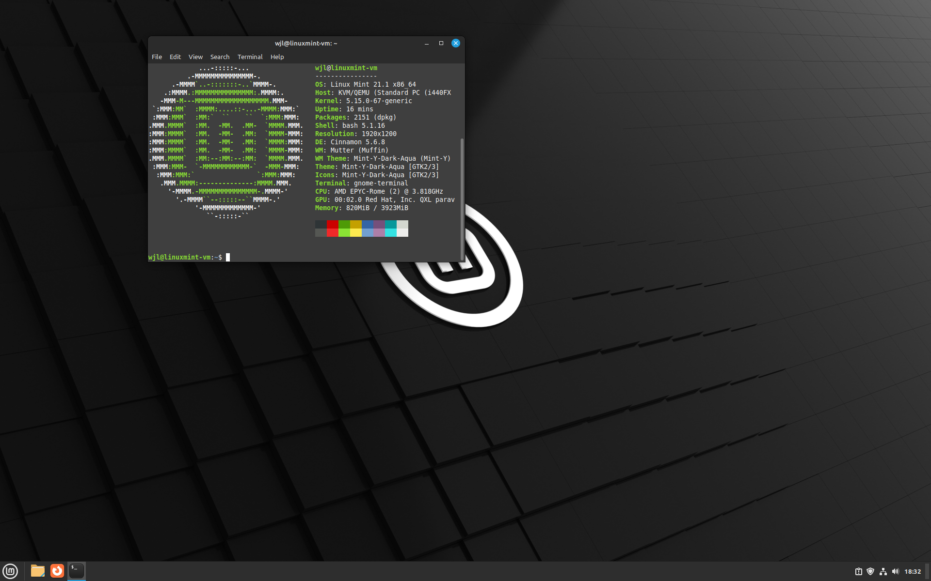Click the "Packages: 2151 (dpkg)" line
Image resolution: width=931 pixels, height=581 pixels.
356,117
